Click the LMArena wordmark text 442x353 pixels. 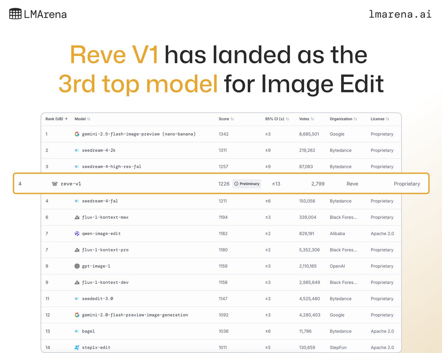46,14
